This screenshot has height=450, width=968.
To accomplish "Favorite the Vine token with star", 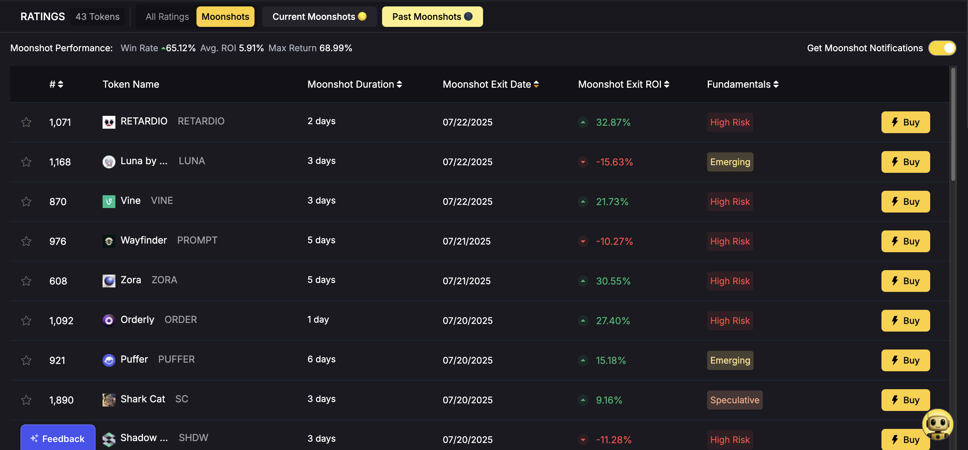I will pyautogui.click(x=26, y=202).
